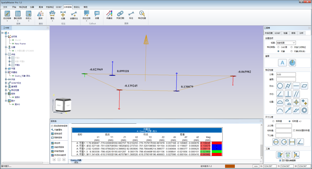Image resolution: width=312 pixels, height=169 pixels.
Task: Open the 特征检查 feature inspection ribbon tool
Action: [x=142, y=14]
